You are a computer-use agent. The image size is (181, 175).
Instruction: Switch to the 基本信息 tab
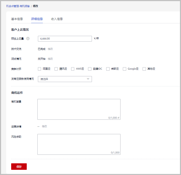coord(17,19)
